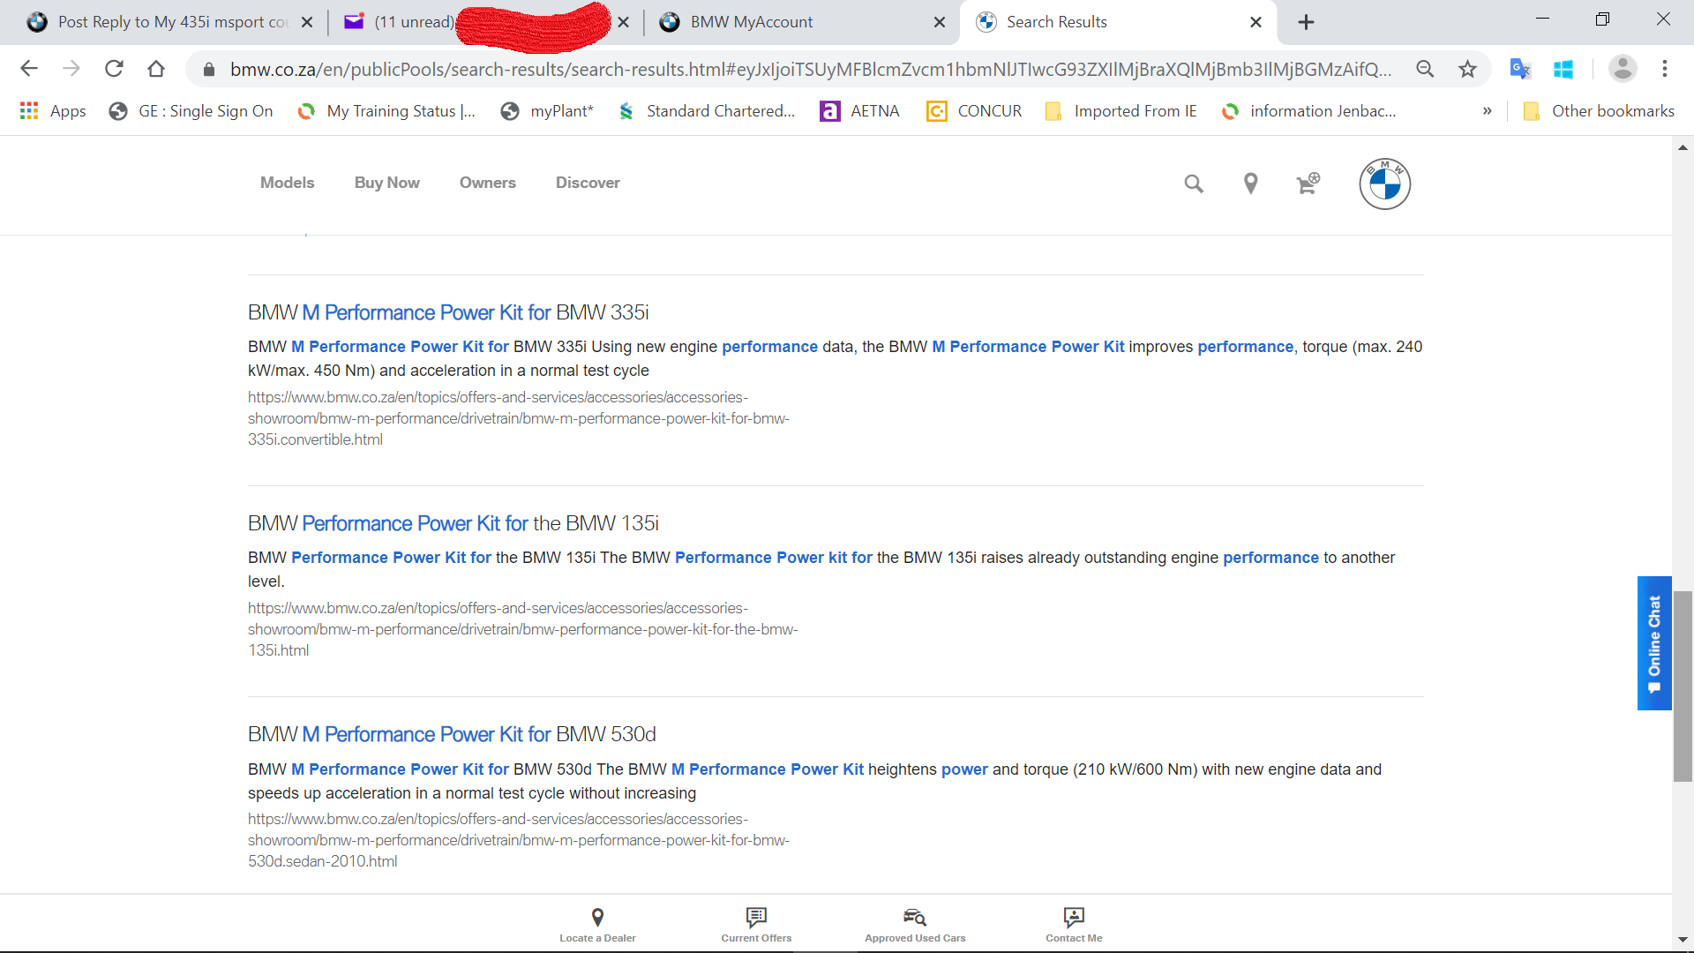Reload the page with the refresh button
This screenshot has width=1694, height=953.
[x=114, y=69]
